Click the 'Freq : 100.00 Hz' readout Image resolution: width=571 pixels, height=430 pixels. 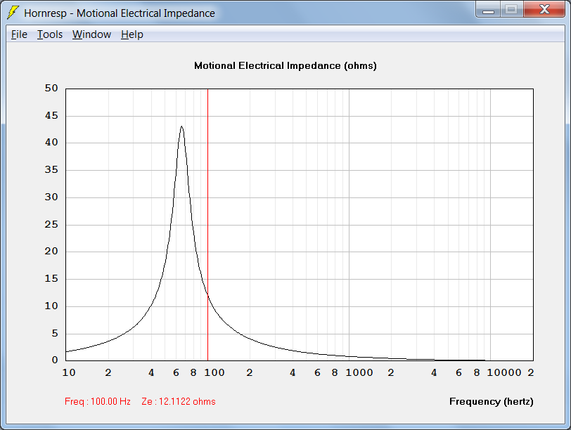point(98,402)
